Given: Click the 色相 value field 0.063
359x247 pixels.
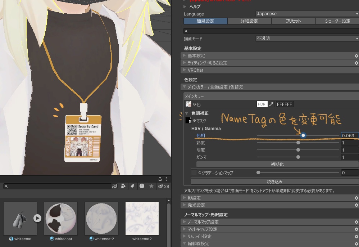Looking at the screenshot, I should (x=350, y=136).
